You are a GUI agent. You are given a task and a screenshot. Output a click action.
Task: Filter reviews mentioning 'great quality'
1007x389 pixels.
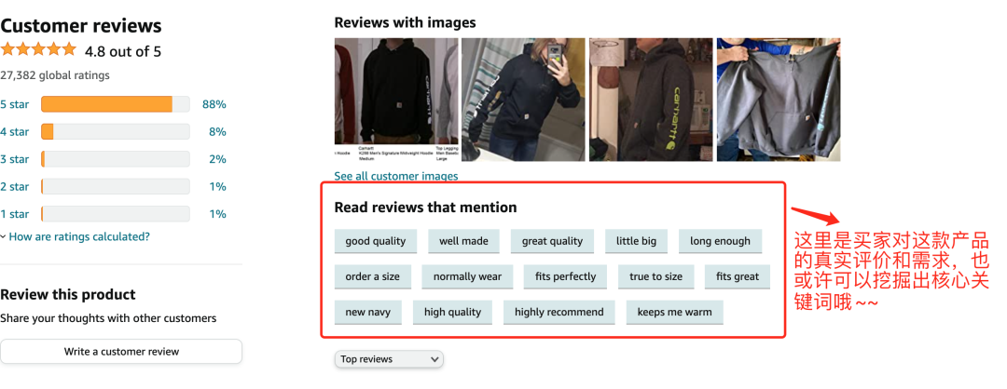click(x=552, y=242)
